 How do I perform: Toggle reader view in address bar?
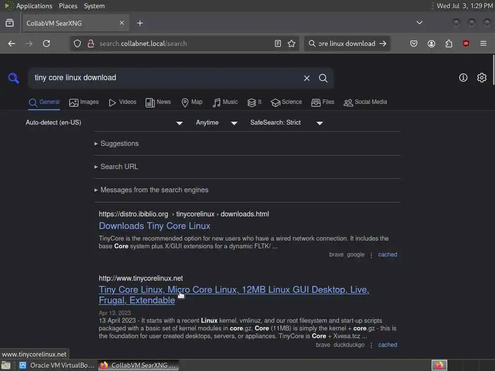pyautogui.click(x=278, y=43)
